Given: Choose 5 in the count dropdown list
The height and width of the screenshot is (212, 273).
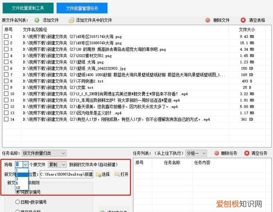Looking at the screenshot, I should click(x=22, y=183).
